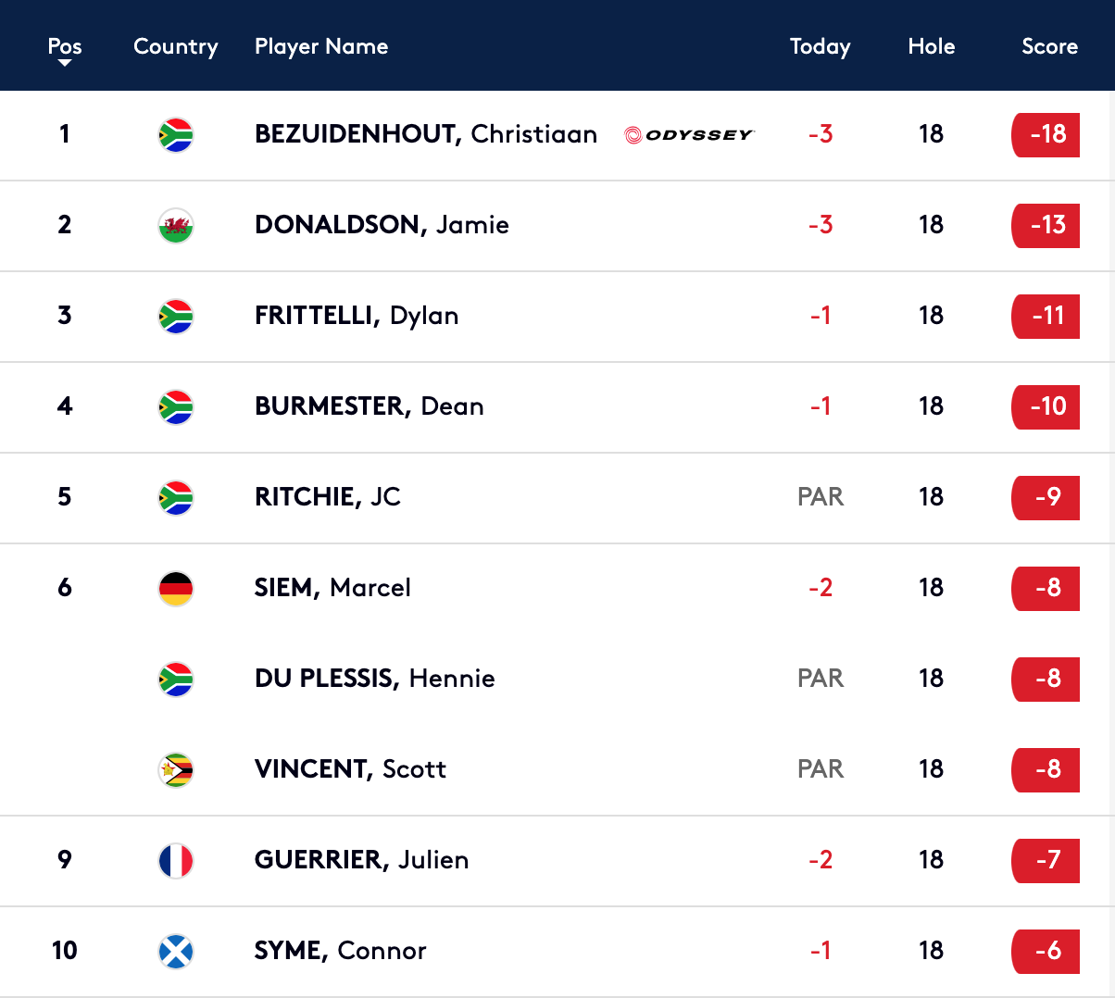Click the -7 score badge for Guerrier
Viewport: 1115px width, 998px height.
point(1046,861)
